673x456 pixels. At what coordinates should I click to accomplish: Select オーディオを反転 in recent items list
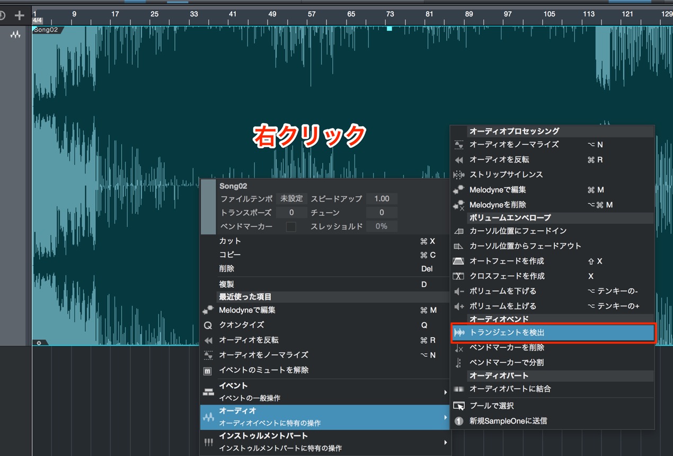pyautogui.click(x=324, y=340)
